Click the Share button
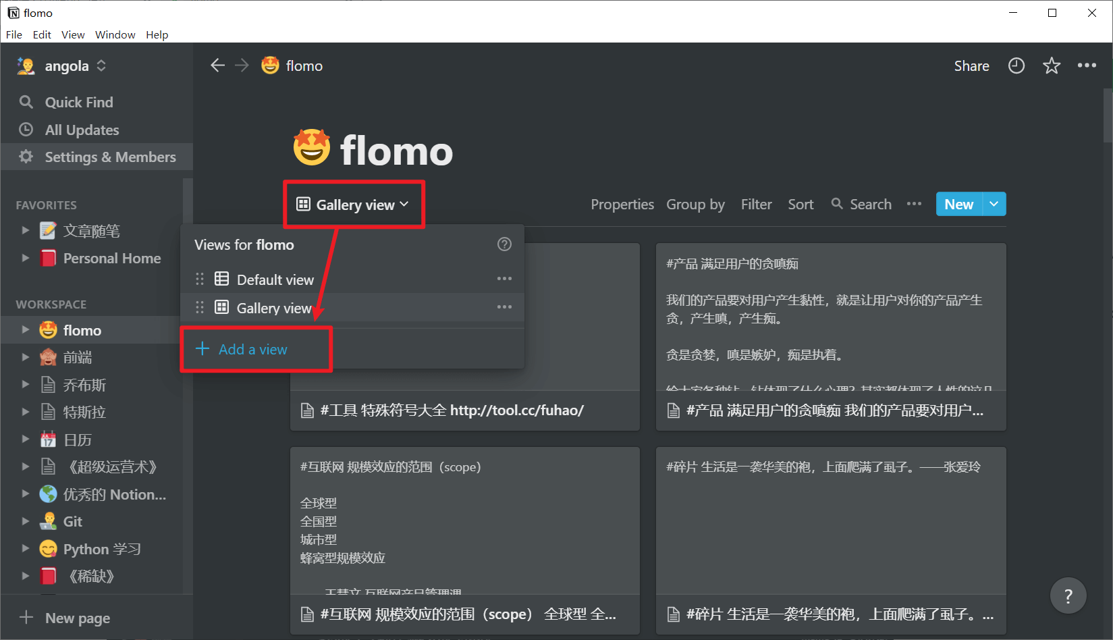The height and width of the screenshot is (640, 1113). pos(971,65)
